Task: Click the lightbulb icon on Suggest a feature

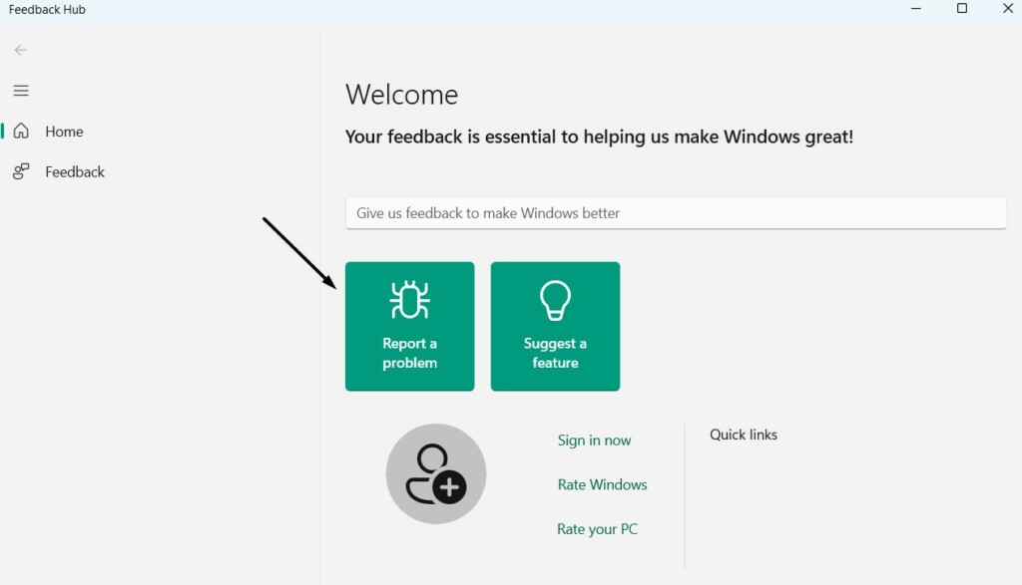Action: pyautogui.click(x=555, y=300)
